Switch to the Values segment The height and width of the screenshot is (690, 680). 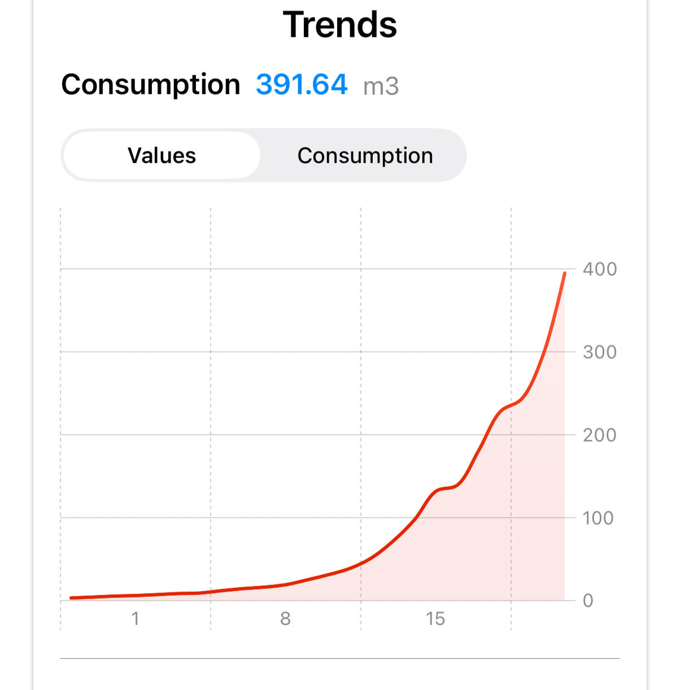[162, 156]
